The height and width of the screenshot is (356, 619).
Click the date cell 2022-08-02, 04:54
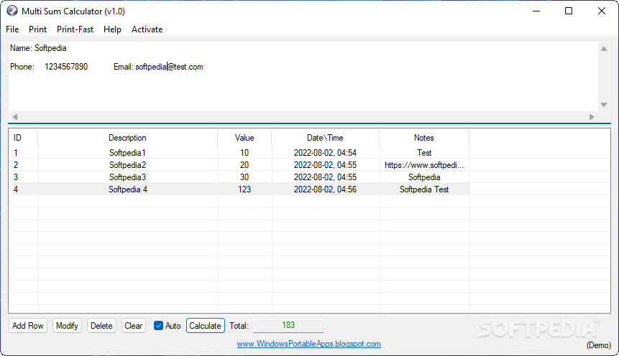(325, 153)
